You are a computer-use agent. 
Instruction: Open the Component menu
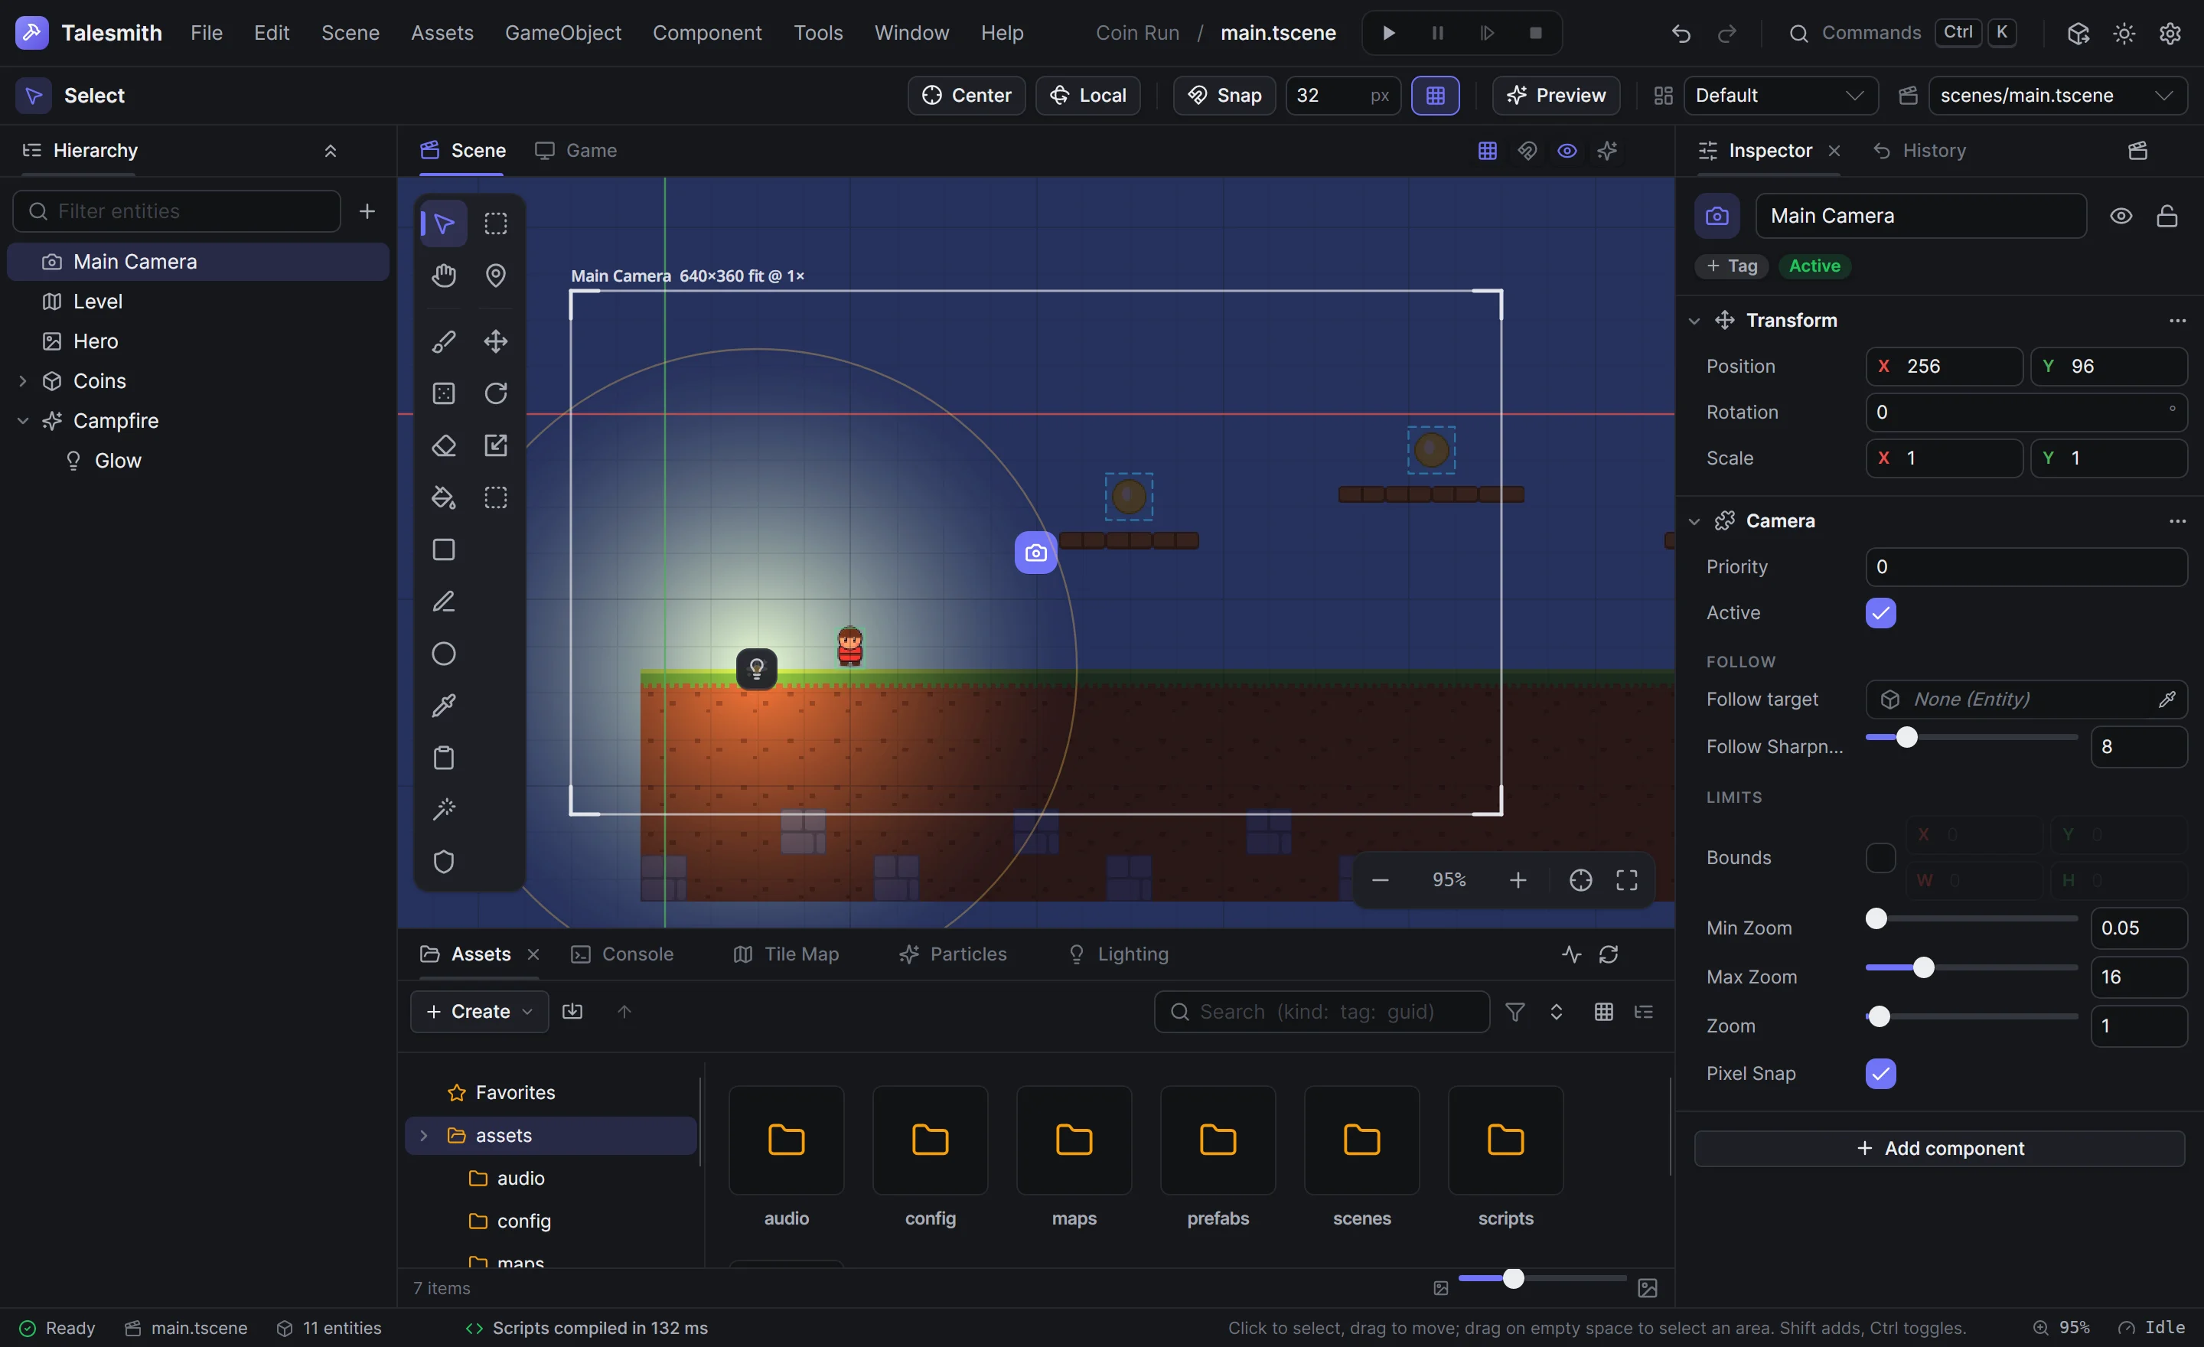(x=706, y=33)
